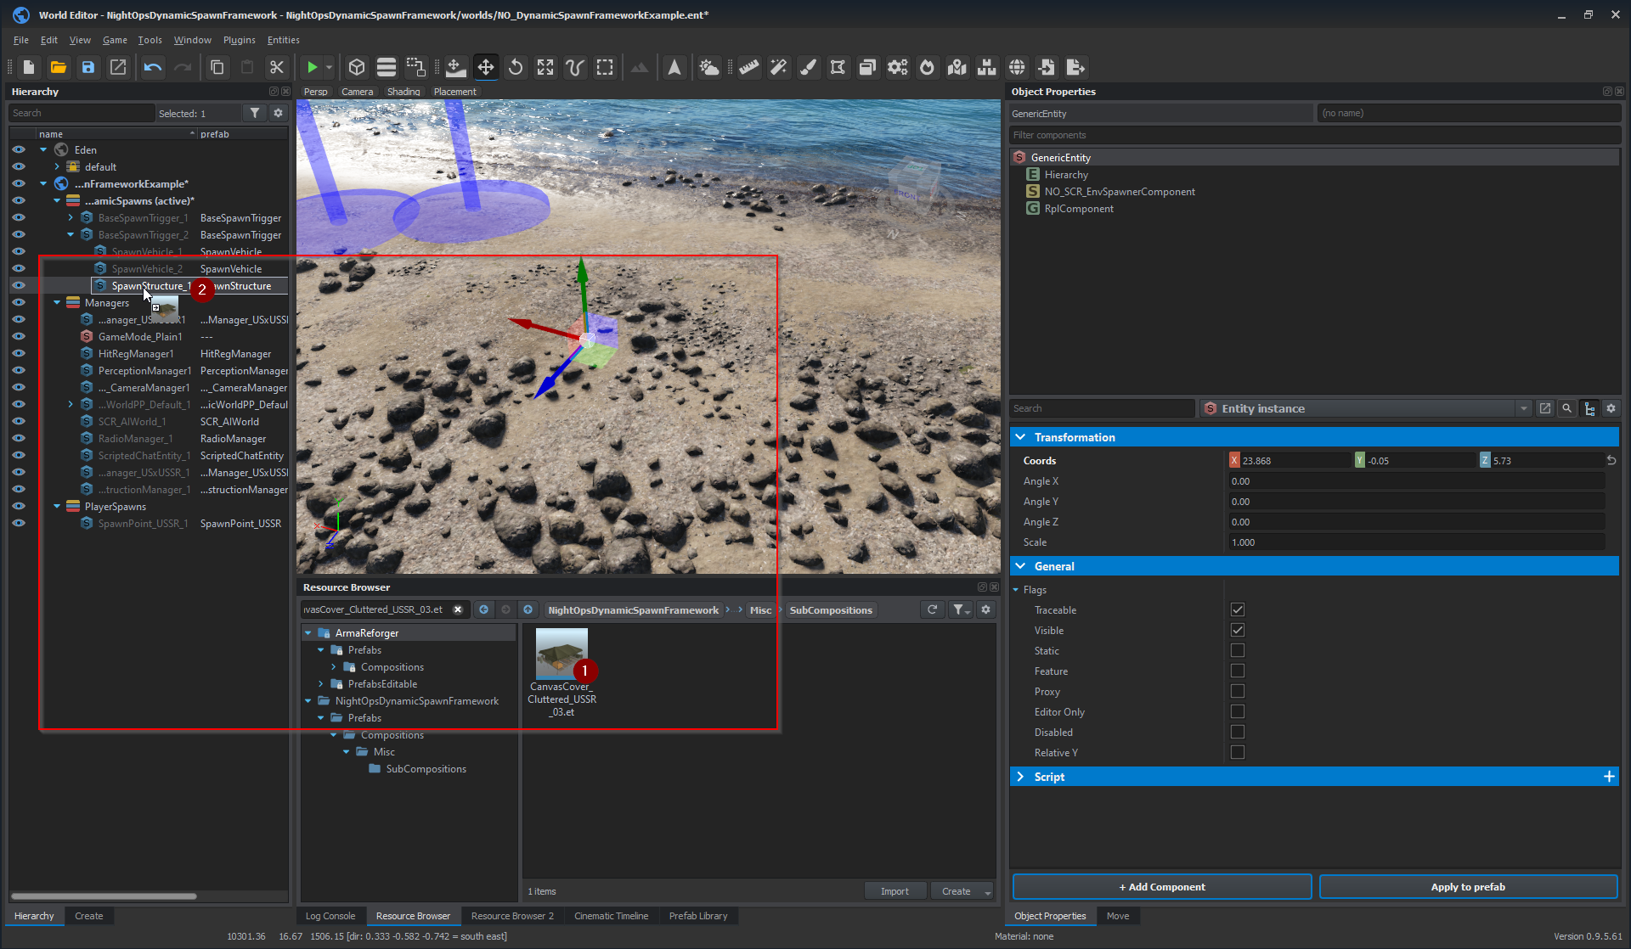Viewport: 1631px width, 949px height.
Task: Click the measure ruler tool icon
Action: pos(748,67)
